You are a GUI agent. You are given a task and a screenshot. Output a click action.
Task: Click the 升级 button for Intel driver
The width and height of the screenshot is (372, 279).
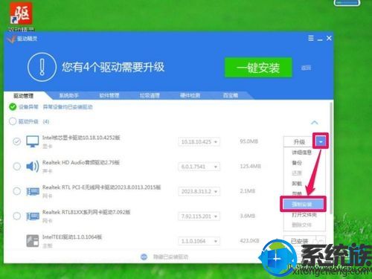click(299, 142)
